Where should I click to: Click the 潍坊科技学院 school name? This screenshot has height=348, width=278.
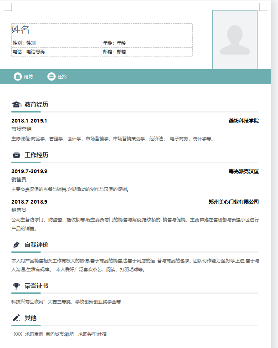(243, 121)
